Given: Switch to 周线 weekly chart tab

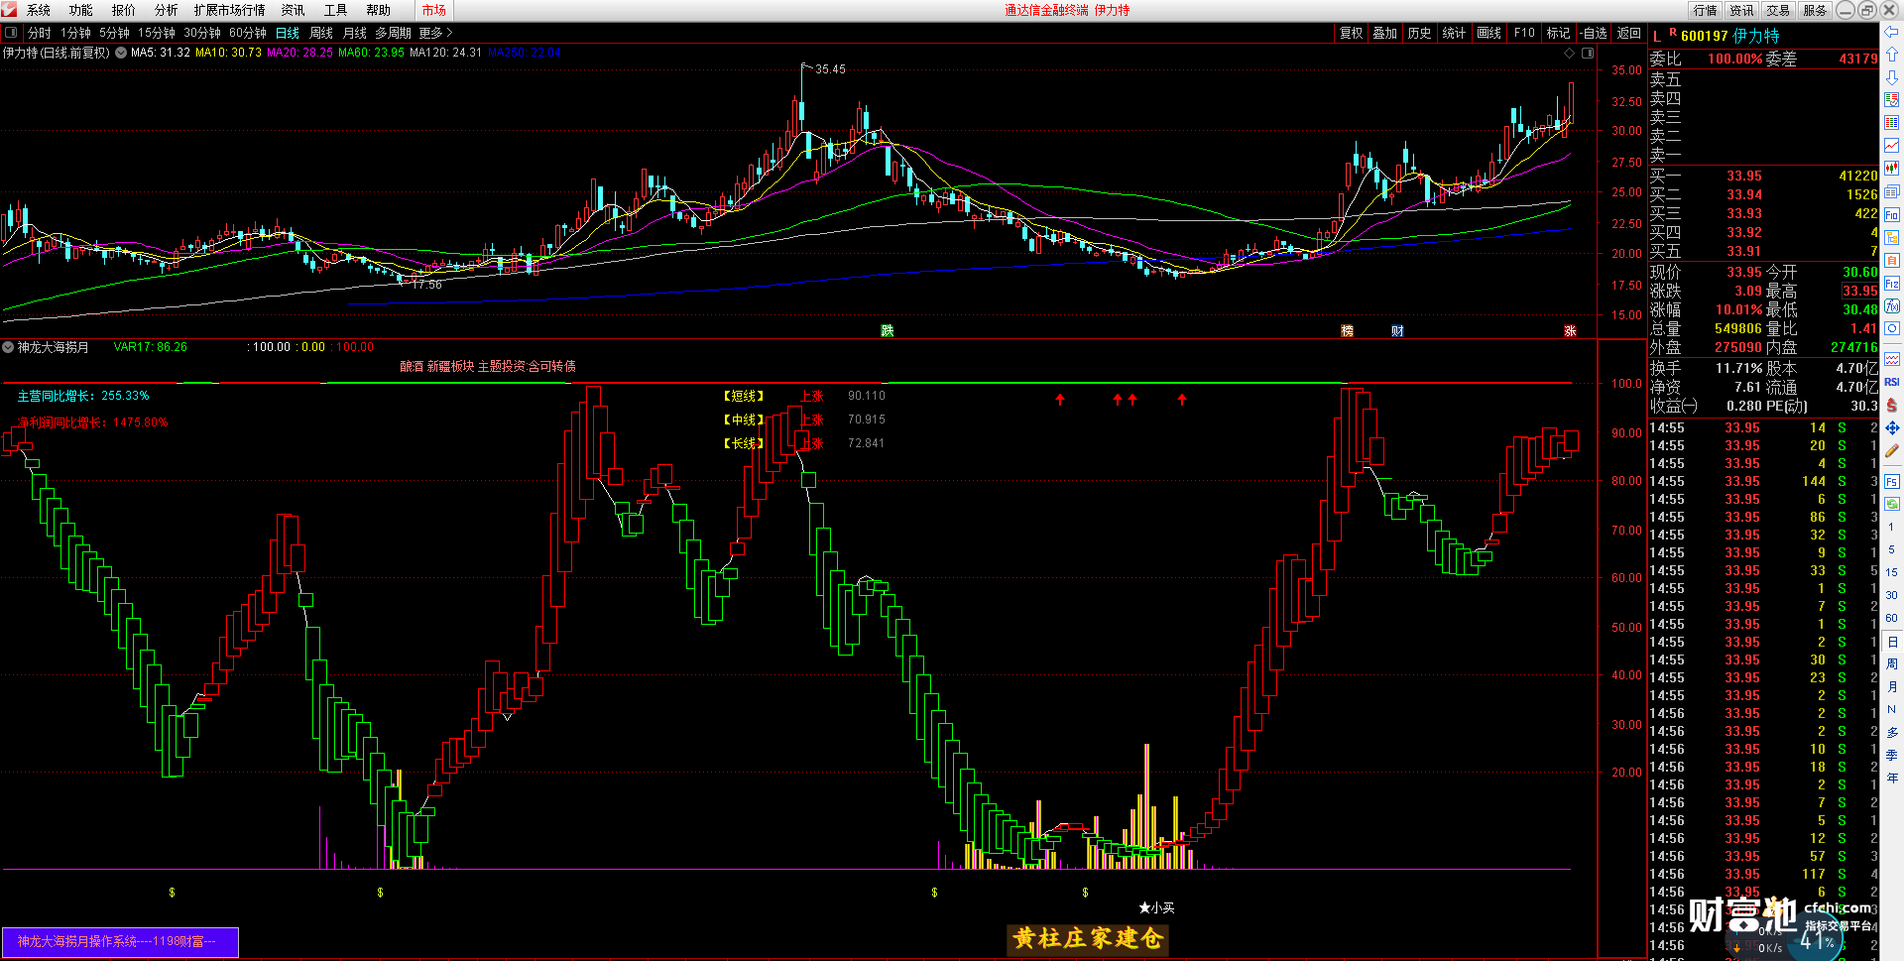Looking at the screenshot, I should tap(321, 33).
